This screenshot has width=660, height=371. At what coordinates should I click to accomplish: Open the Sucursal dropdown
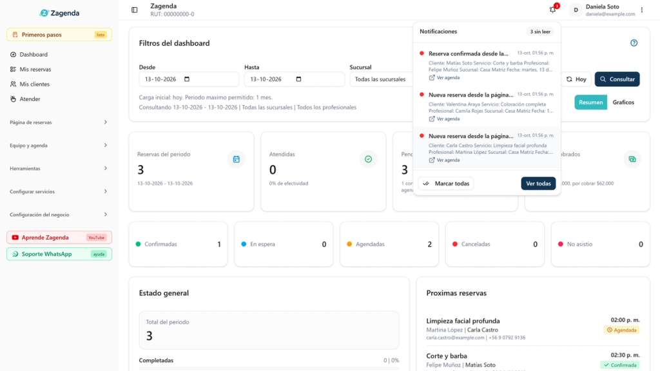pos(382,79)
